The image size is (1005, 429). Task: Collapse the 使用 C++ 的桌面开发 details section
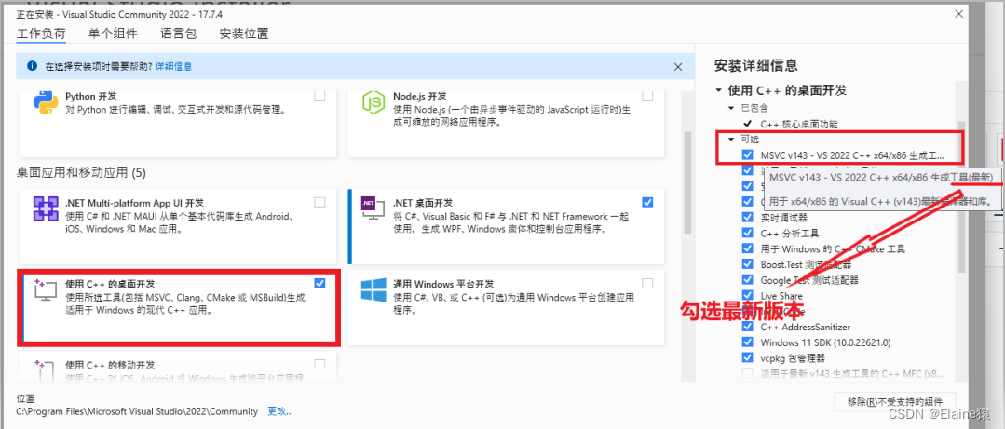click(718, 90)
